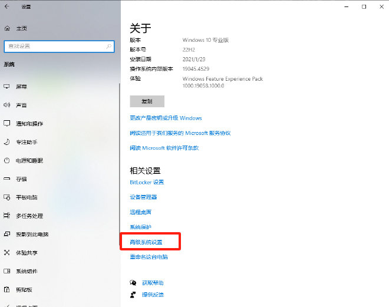Click the 22H2 version number

click(189, 49)
